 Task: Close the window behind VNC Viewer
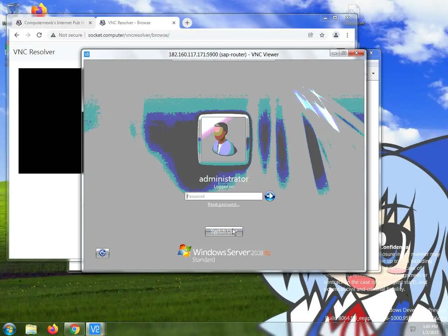point(371,53)
